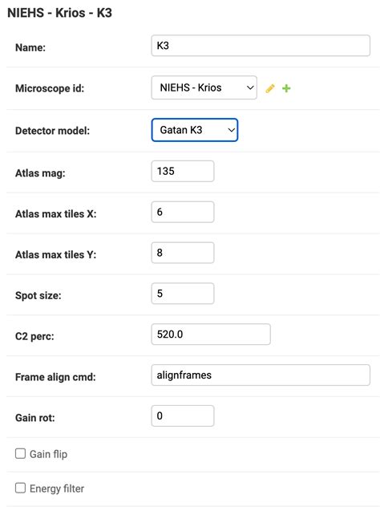Viewport: 380px width, 519px height.
Task: Select the Spot size input box
Action: pos(183,294)
